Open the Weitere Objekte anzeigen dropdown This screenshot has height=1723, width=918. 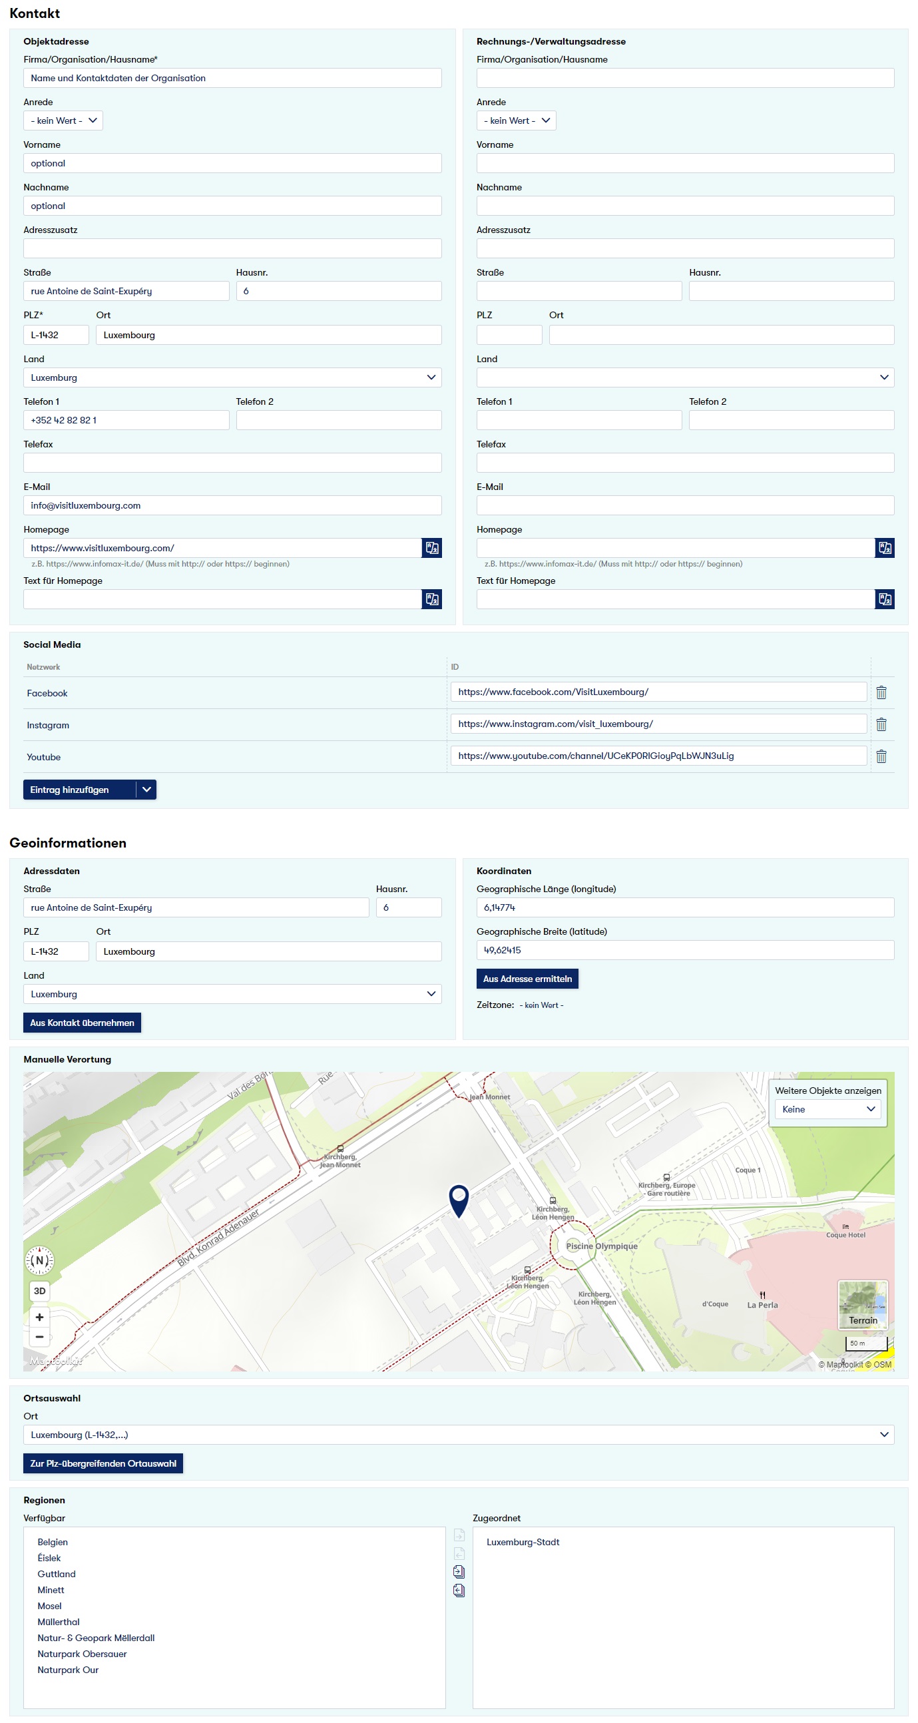point(827,1109)
